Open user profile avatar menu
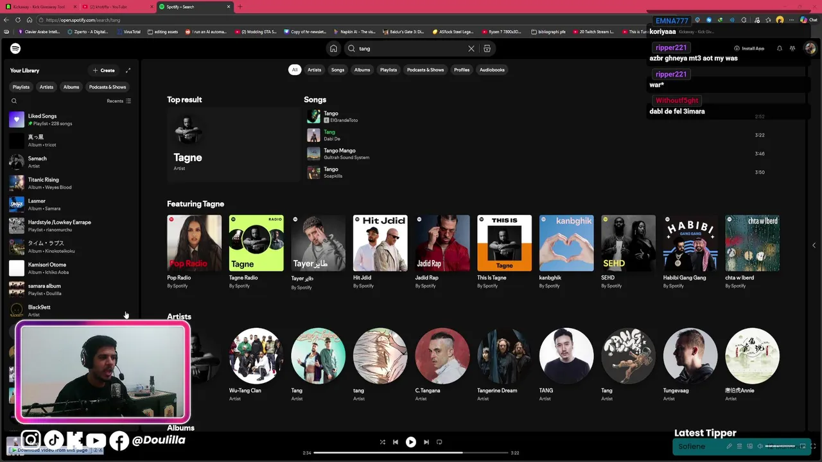The width and height of the screenshot is (822, 462). [x=810, y=48]
